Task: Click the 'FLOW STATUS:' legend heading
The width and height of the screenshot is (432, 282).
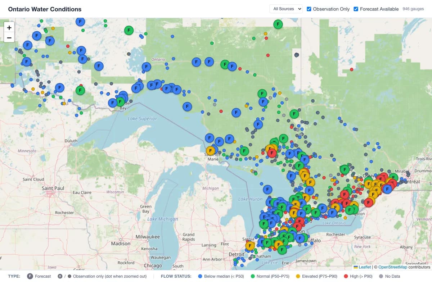Action: click(176, 276)
